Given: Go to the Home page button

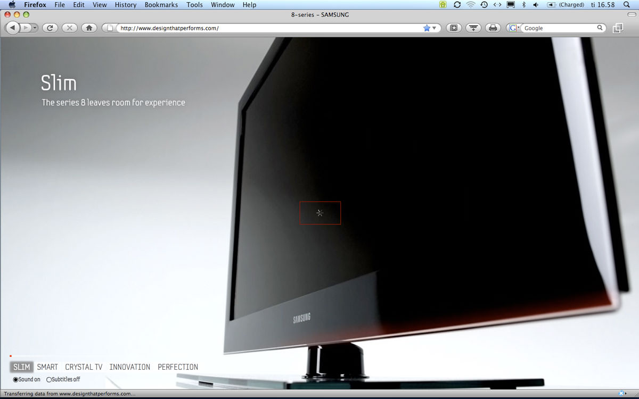Looking at the screenshot, I should pos(89,28).
